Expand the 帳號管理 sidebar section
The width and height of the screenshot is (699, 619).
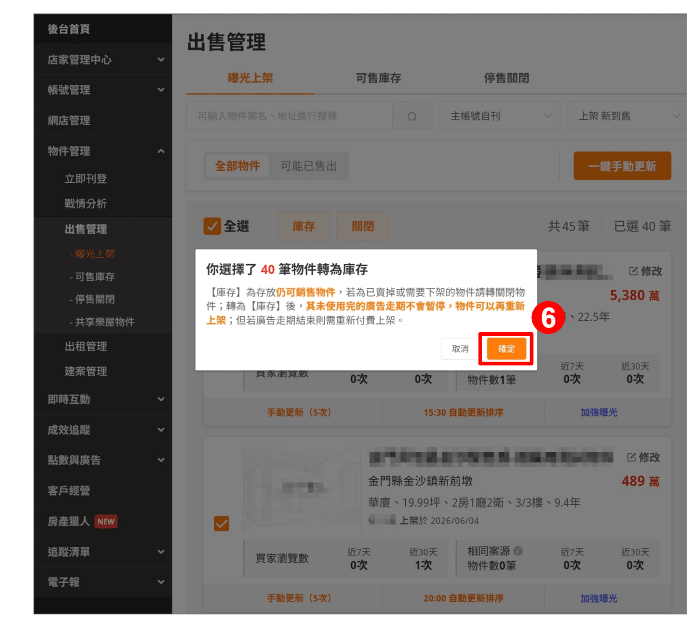pos(103,90)
